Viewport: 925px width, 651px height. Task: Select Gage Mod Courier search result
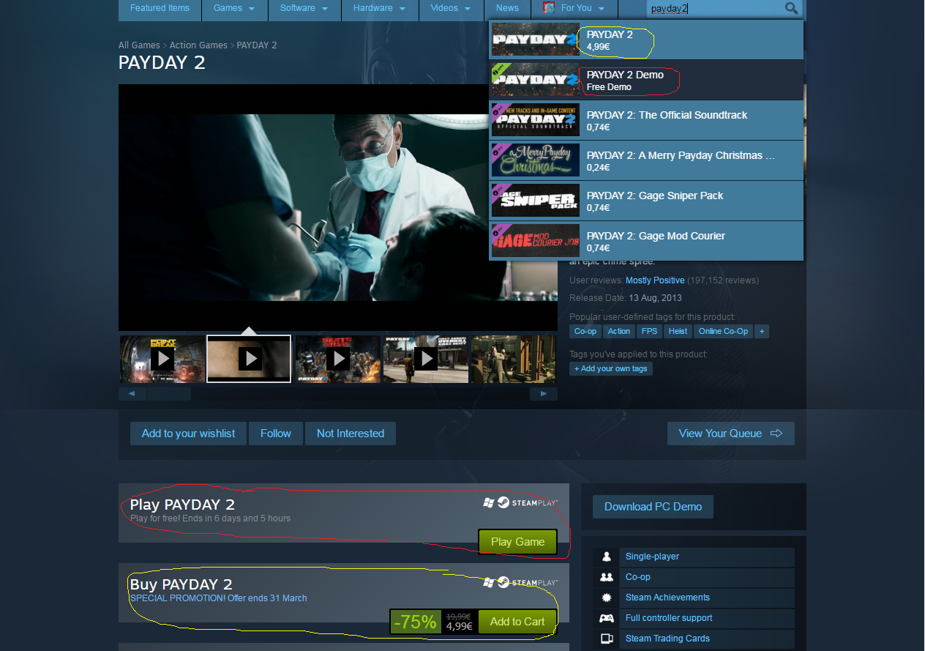click(646, 241)
